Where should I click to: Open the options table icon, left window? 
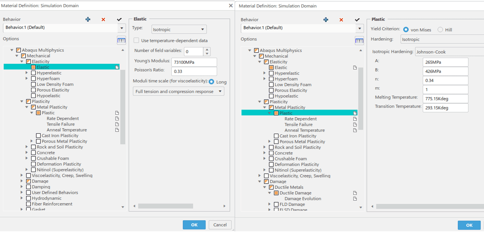coord(121,40)
